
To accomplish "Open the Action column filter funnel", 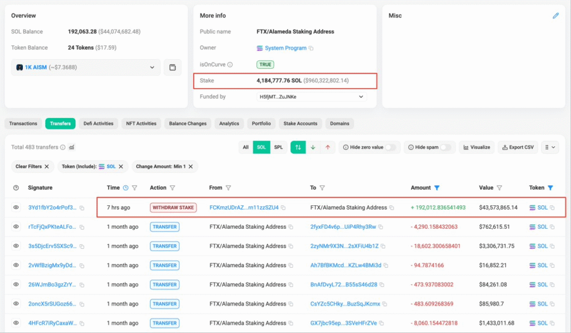I will [x=172, y=187].
